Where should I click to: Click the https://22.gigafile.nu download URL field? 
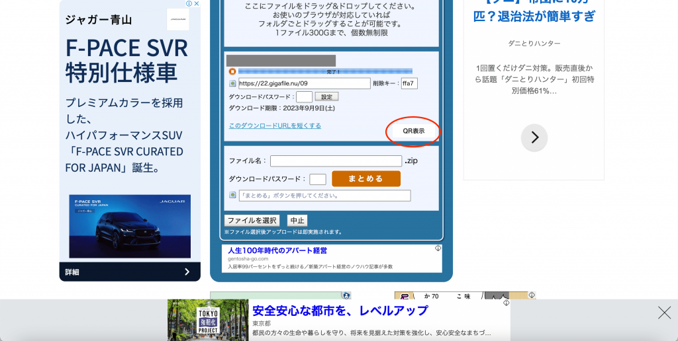point(305,83)
